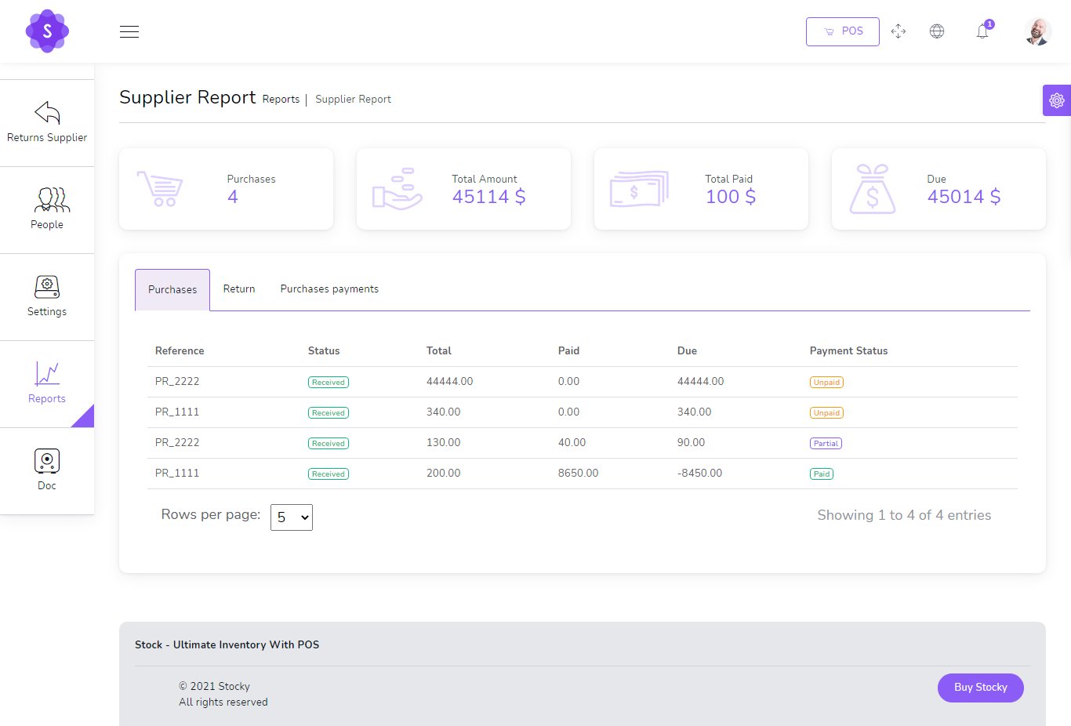Switch to the Purchases payments tab
Viewport: 1071px width, 726px height.
coord(329,289)
